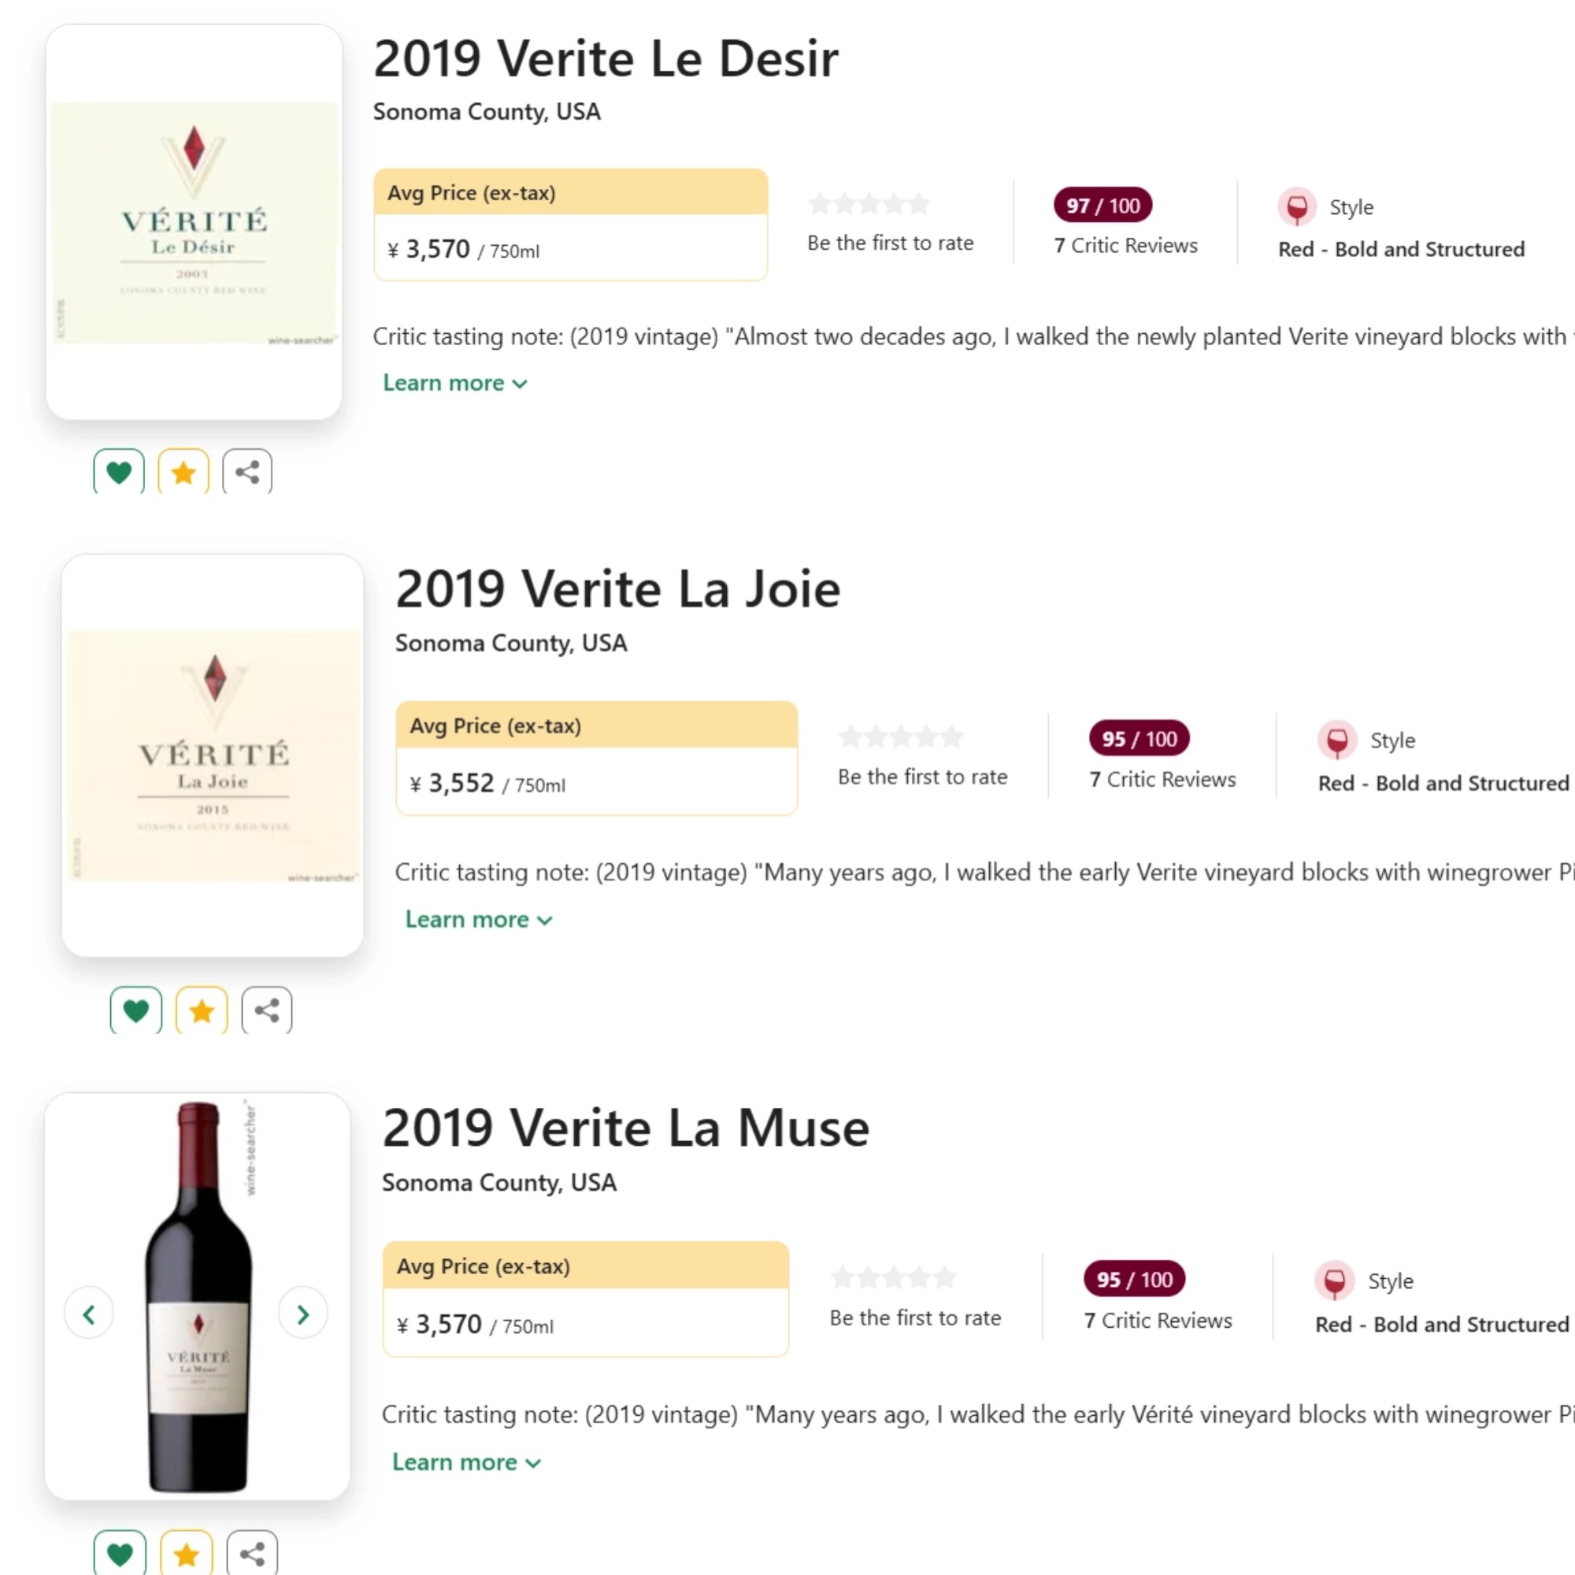Click star icon under Verite La Muse
This screenshot has height=1575, width=1575.
[186, 1554]
